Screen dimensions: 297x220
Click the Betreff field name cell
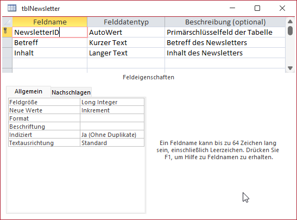coord(50,42)
